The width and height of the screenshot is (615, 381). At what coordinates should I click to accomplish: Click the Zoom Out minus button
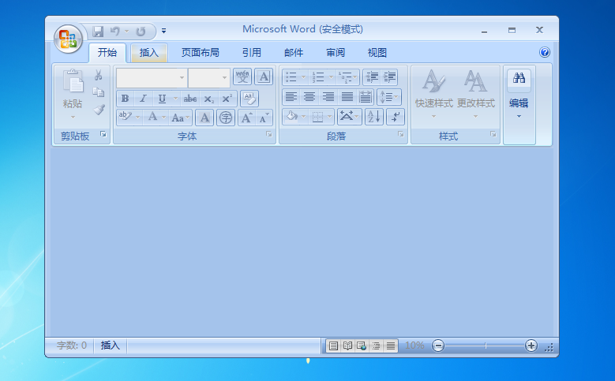[x=438, y=346]
